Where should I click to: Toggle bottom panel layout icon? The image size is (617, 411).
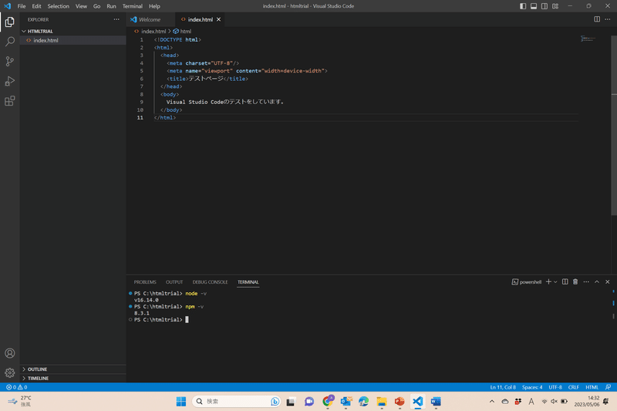pyautogui.click(x=534, y=6)
